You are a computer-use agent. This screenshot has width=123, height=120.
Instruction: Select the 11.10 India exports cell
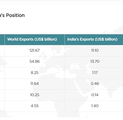[x=95, y=50]
